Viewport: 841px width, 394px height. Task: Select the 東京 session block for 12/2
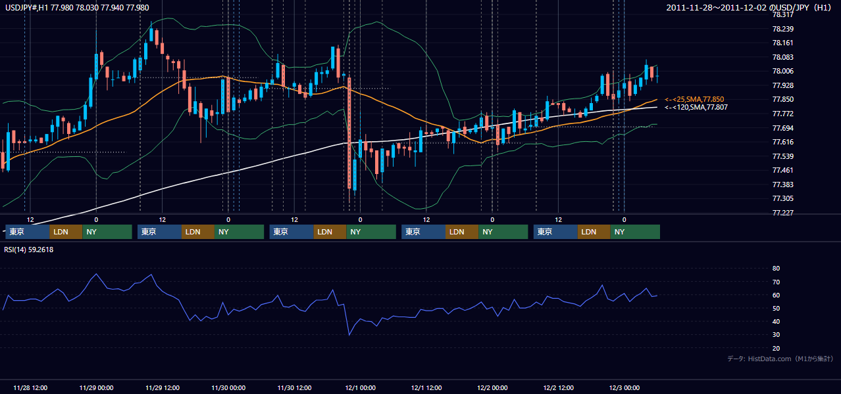[555, 232]
